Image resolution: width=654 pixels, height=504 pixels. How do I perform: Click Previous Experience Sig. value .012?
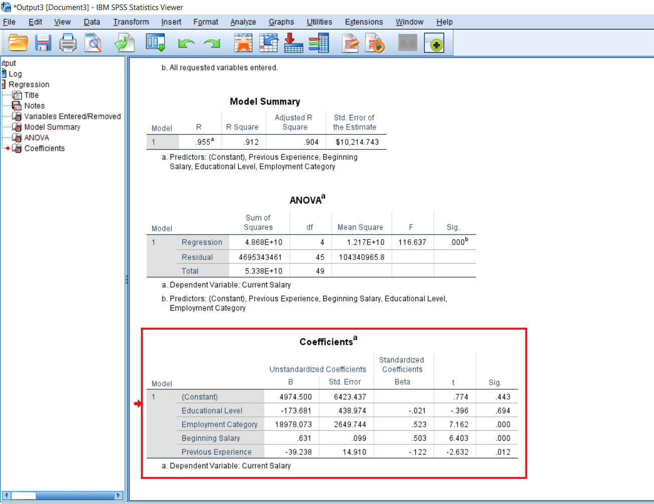[x=503, y=452]
